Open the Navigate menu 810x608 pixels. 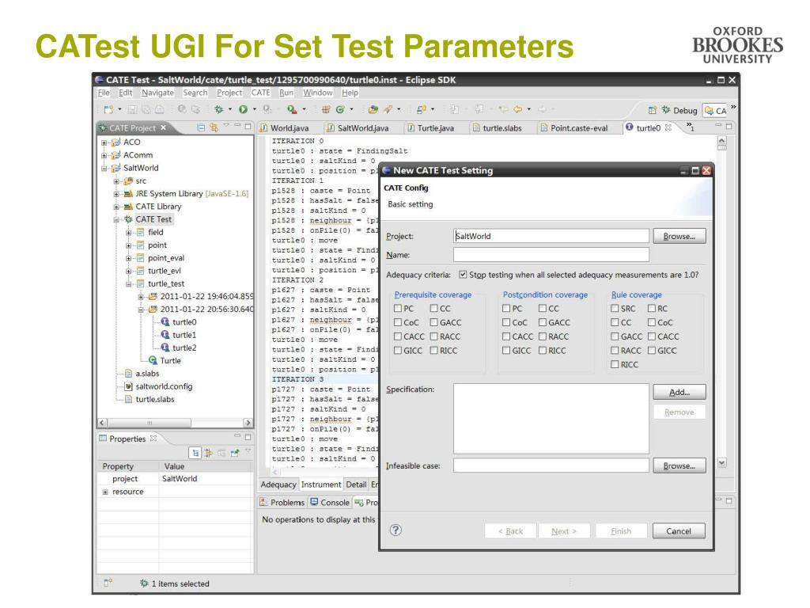click(157, 93)
